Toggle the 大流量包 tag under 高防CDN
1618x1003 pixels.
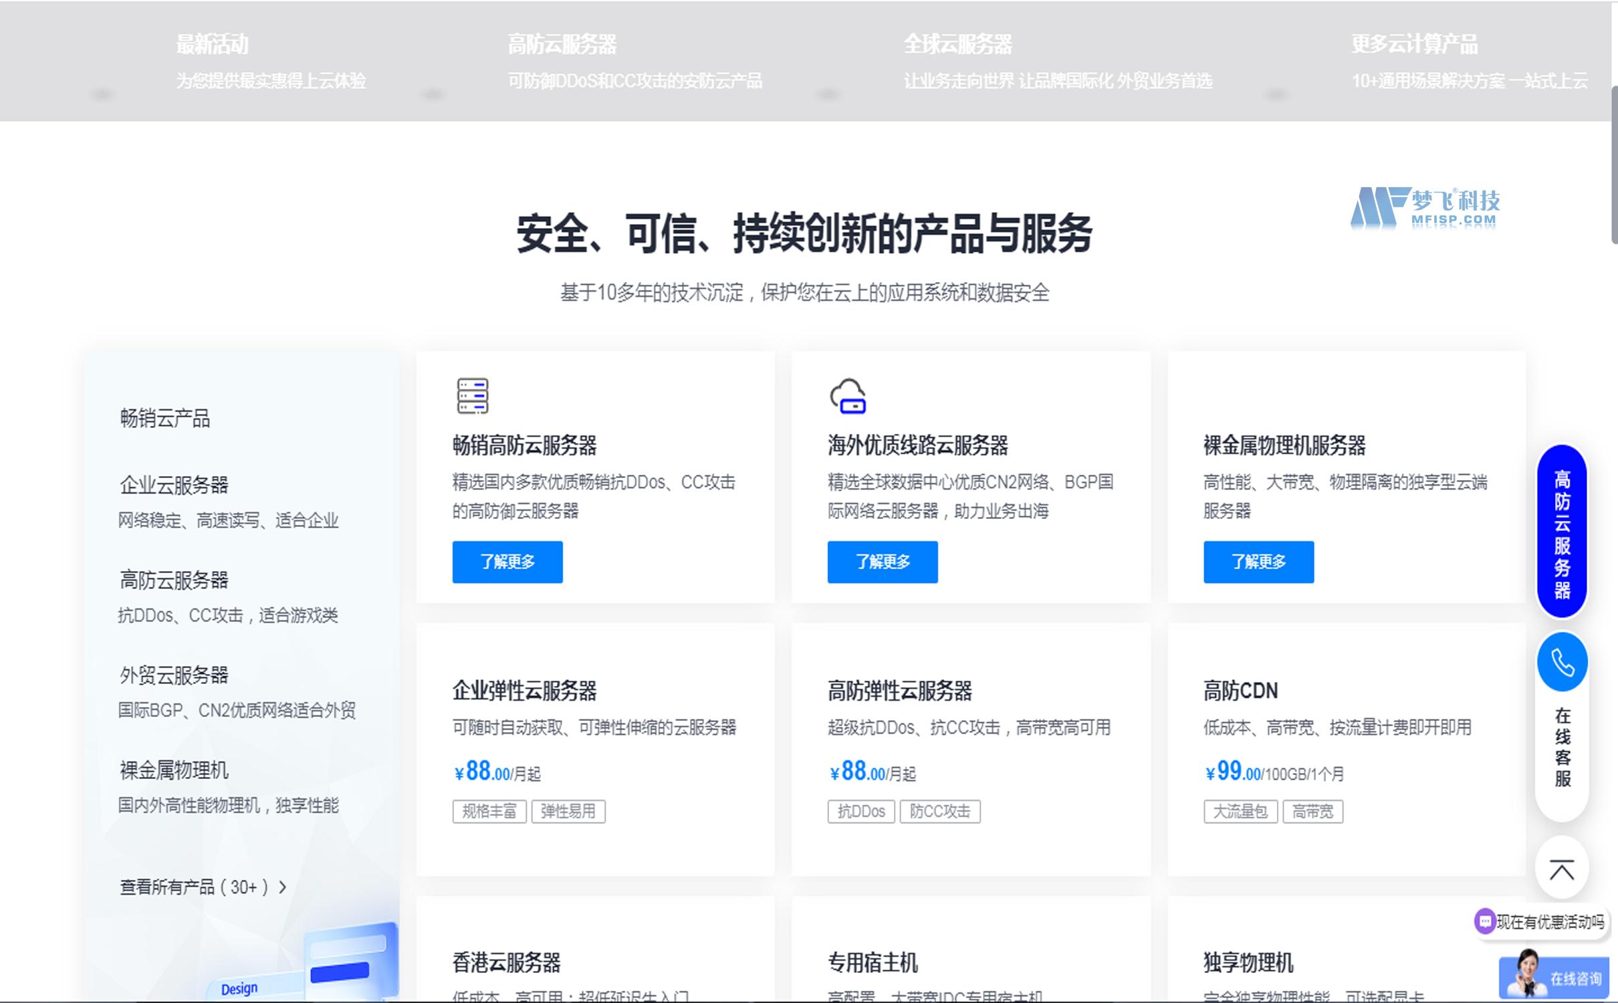click(x=1240, y=811)
